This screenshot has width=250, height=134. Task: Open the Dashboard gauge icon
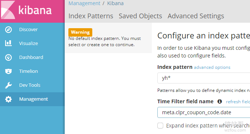coord(8,57)
